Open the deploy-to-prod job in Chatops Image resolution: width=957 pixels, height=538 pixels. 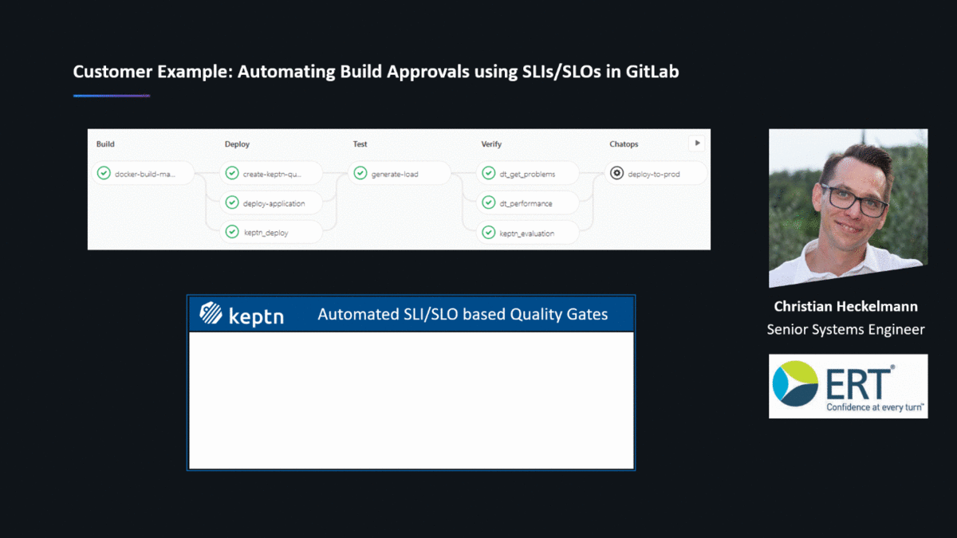coord(656,173)
